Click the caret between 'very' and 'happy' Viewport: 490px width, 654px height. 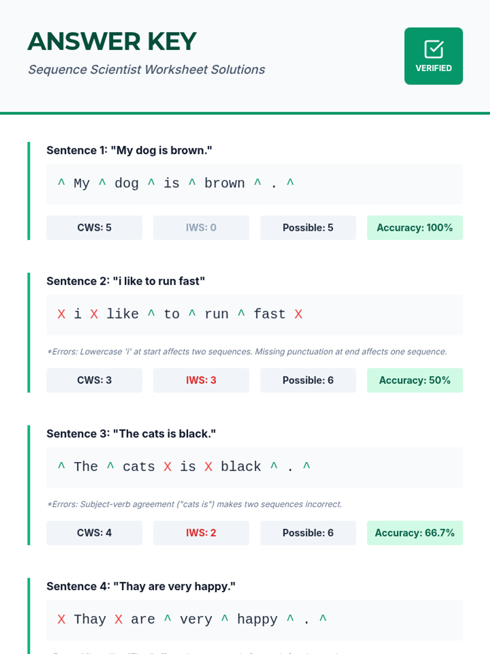(225, 618)
